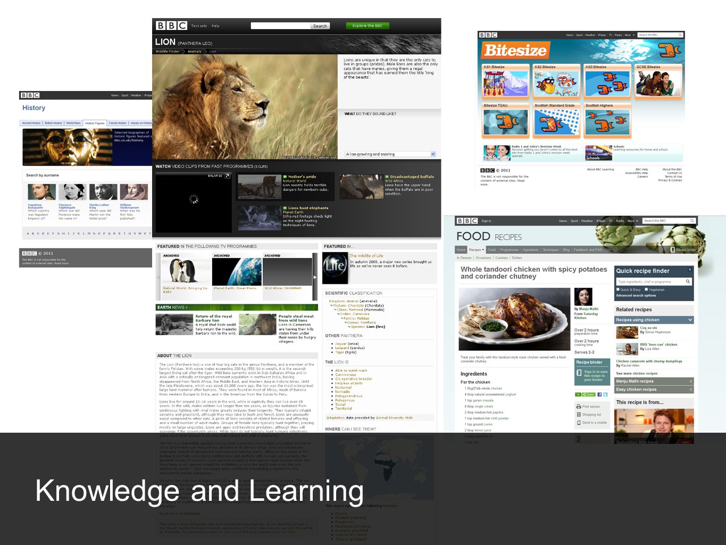Expand the Earth News section arrow
Screen dimensions: 726x545
pyautogui.click(x=186, y=307)
